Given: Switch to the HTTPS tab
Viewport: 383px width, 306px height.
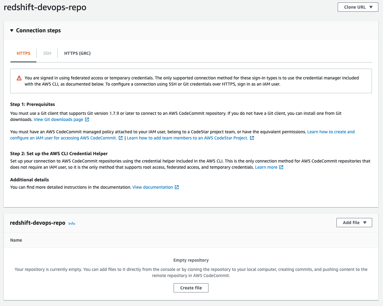Looking at the screenshot, I should [x=23, y=53].
